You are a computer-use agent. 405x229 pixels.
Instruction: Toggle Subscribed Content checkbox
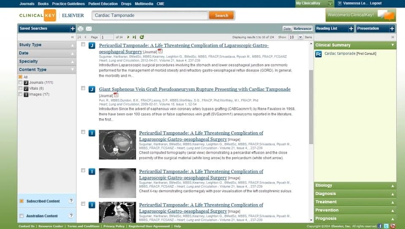coord(22,201)
